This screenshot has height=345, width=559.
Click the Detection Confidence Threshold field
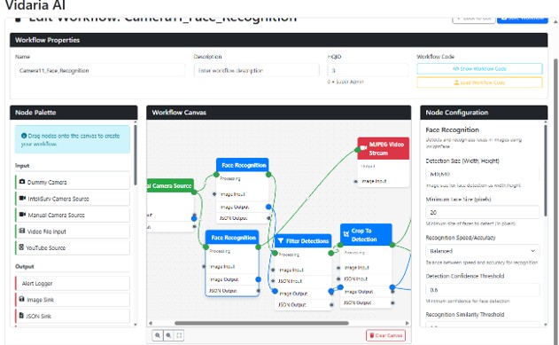(x=482, y=290)
